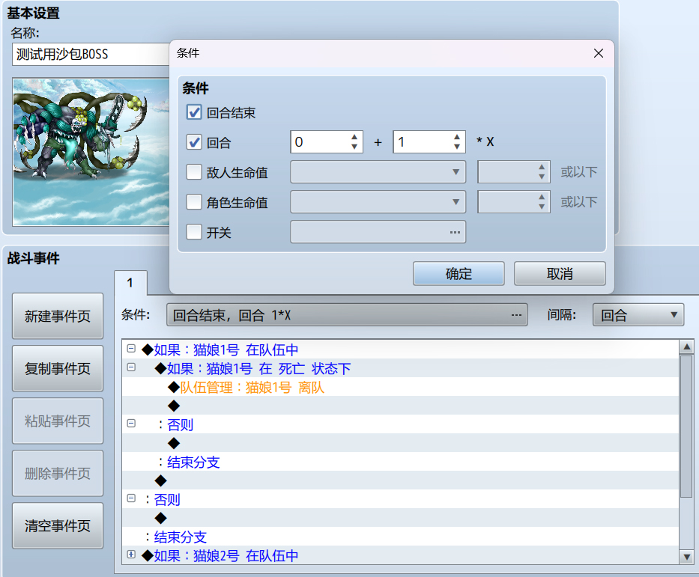
Task: Decrease the 回合 multiplier with down arrow
Action: point(457,147)
